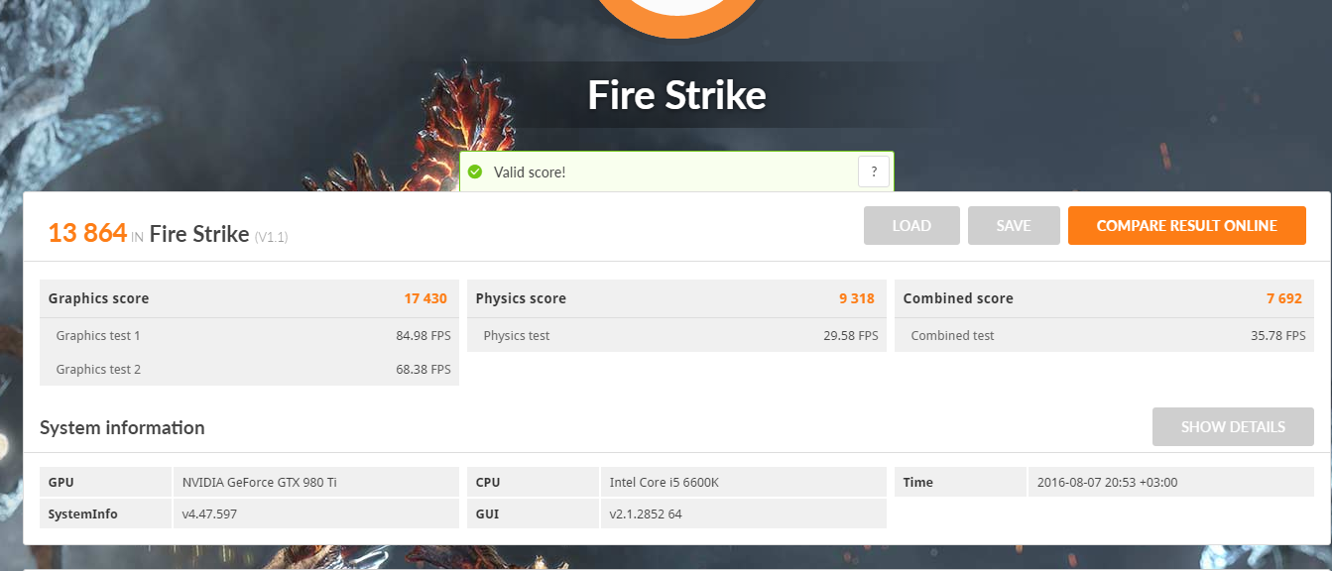Select the 13 864 overall score

87,233
